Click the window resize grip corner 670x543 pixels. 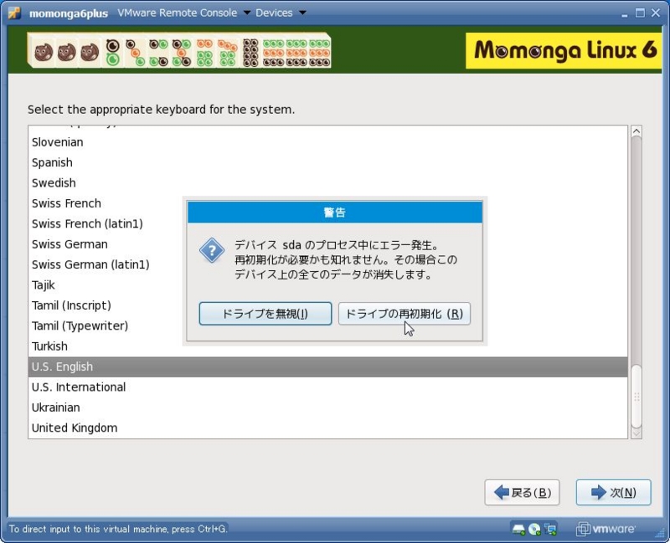[660, 532]
